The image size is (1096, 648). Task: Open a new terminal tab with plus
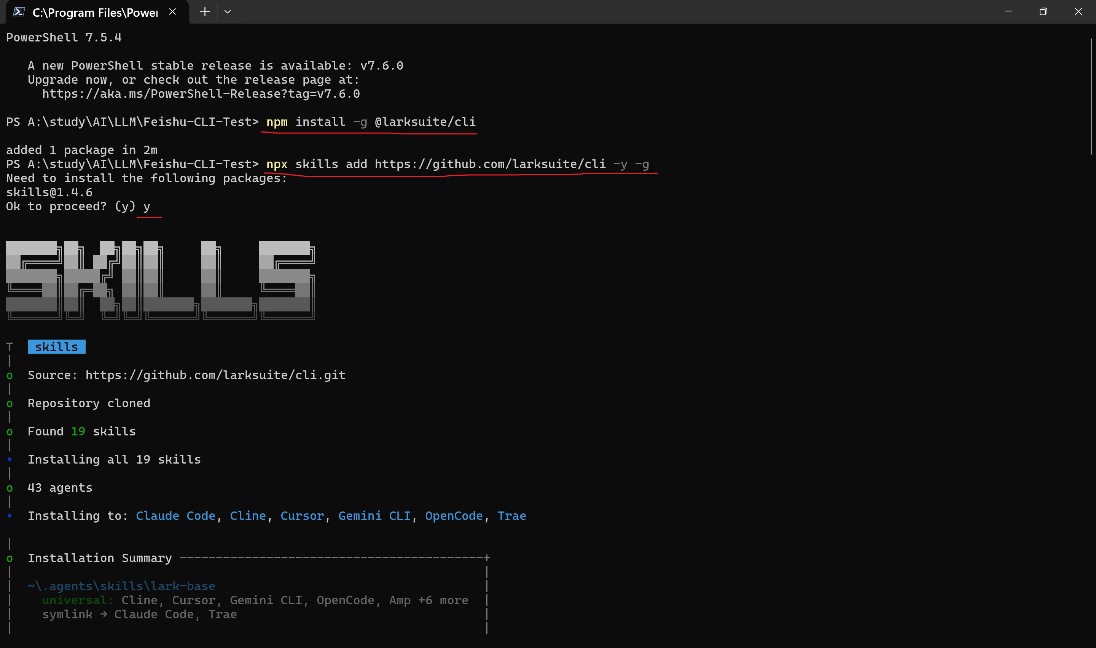[204, 12]
